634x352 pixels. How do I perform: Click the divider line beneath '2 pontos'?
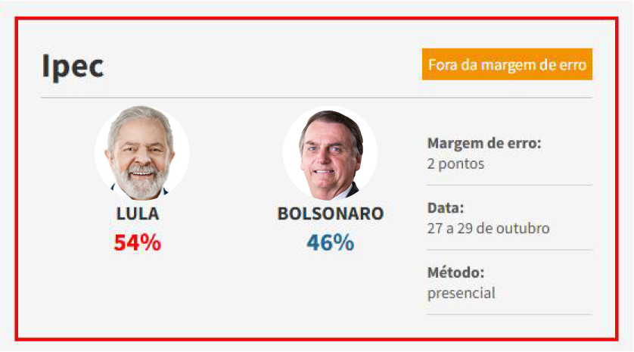[x=509, y=185]
